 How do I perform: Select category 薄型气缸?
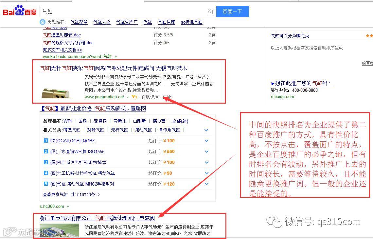72,130
